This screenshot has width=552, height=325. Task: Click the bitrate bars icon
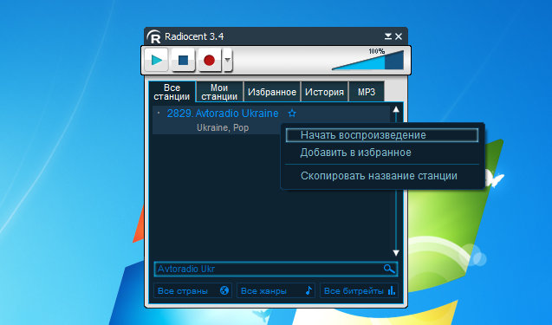point(391,290)
